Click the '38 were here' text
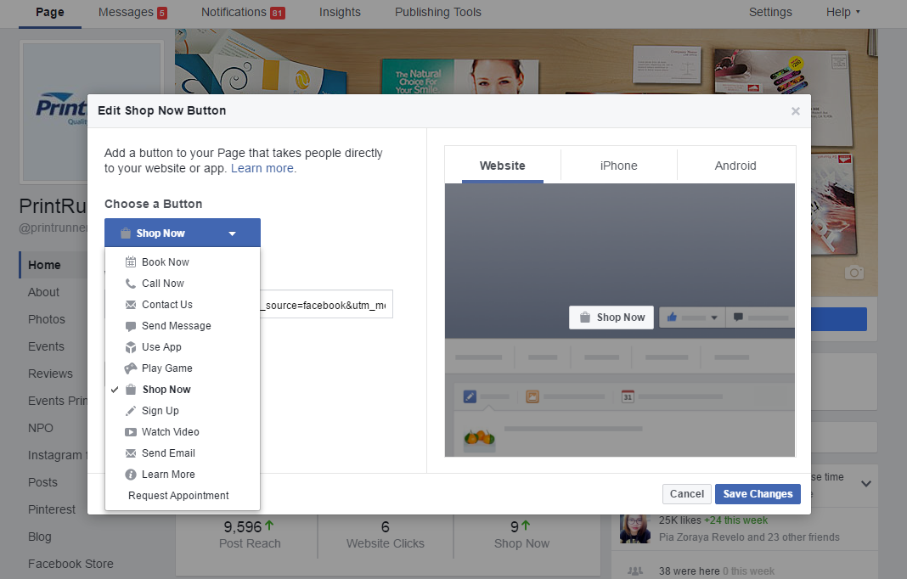907x579 pixels. [690, 571]
